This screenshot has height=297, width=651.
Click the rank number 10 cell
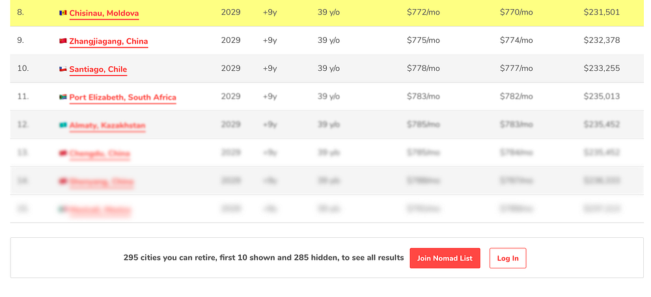click(x=23, y=68)
